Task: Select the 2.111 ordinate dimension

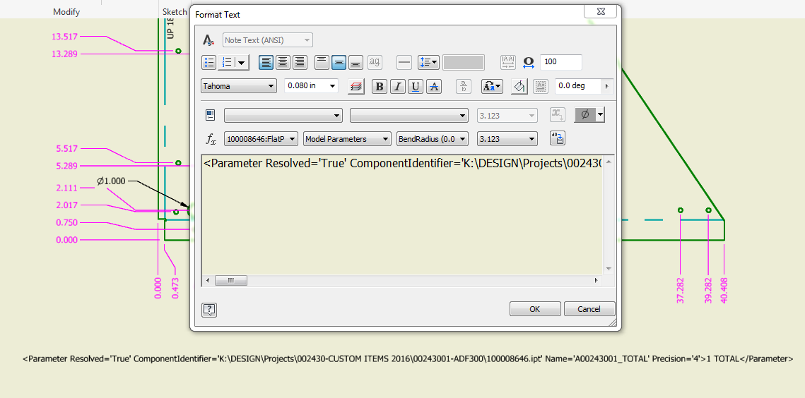Action: (66, 188)
